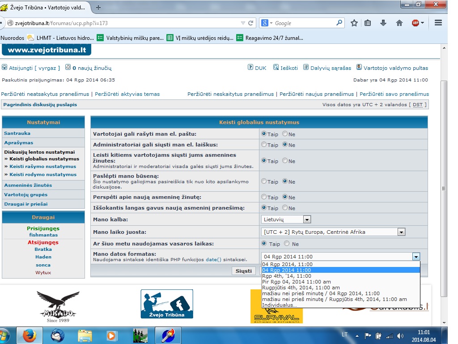Open the Firefox downloads arrow icon
The width and height of the screenshot is (458, 344).
383,23
